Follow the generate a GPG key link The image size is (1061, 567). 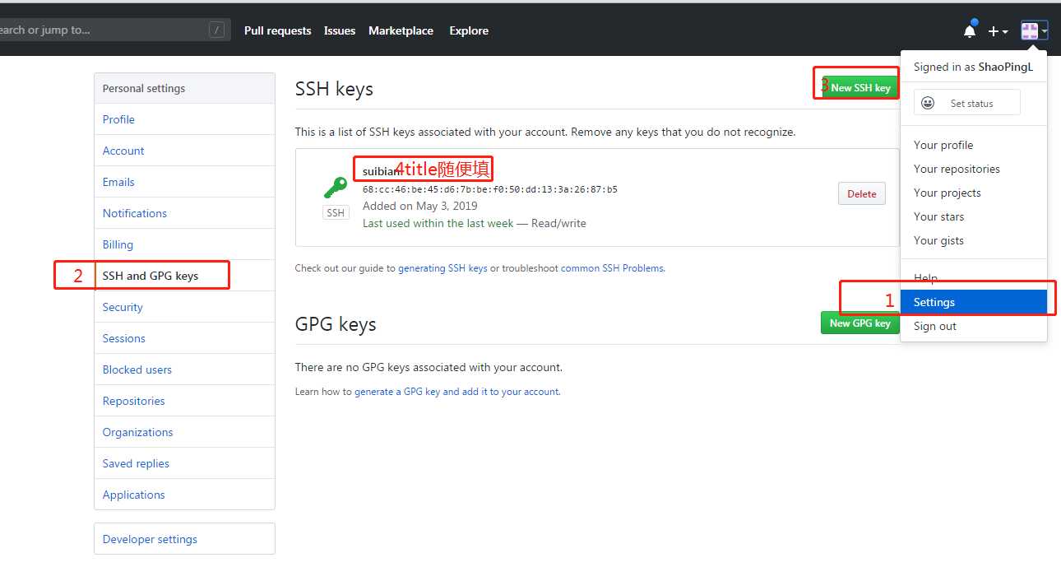(x=457, y=392)
